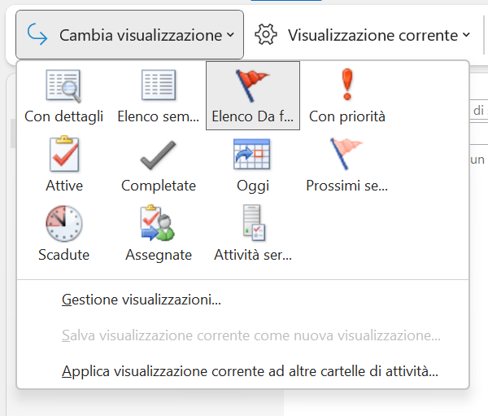Select the Assegnate tasks view
This screenshot has height=416, width=488.
(159, 234)
